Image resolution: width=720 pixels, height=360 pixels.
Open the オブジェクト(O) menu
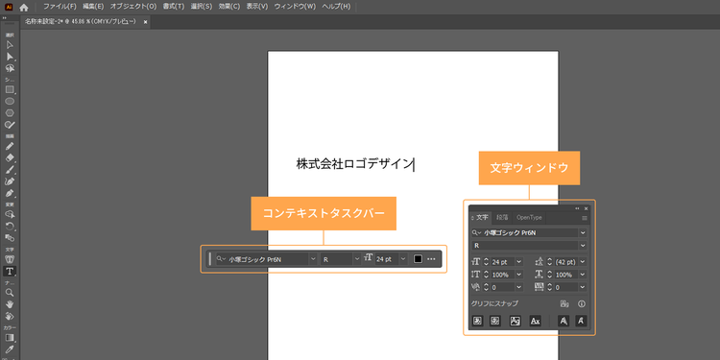click(133, 7)
